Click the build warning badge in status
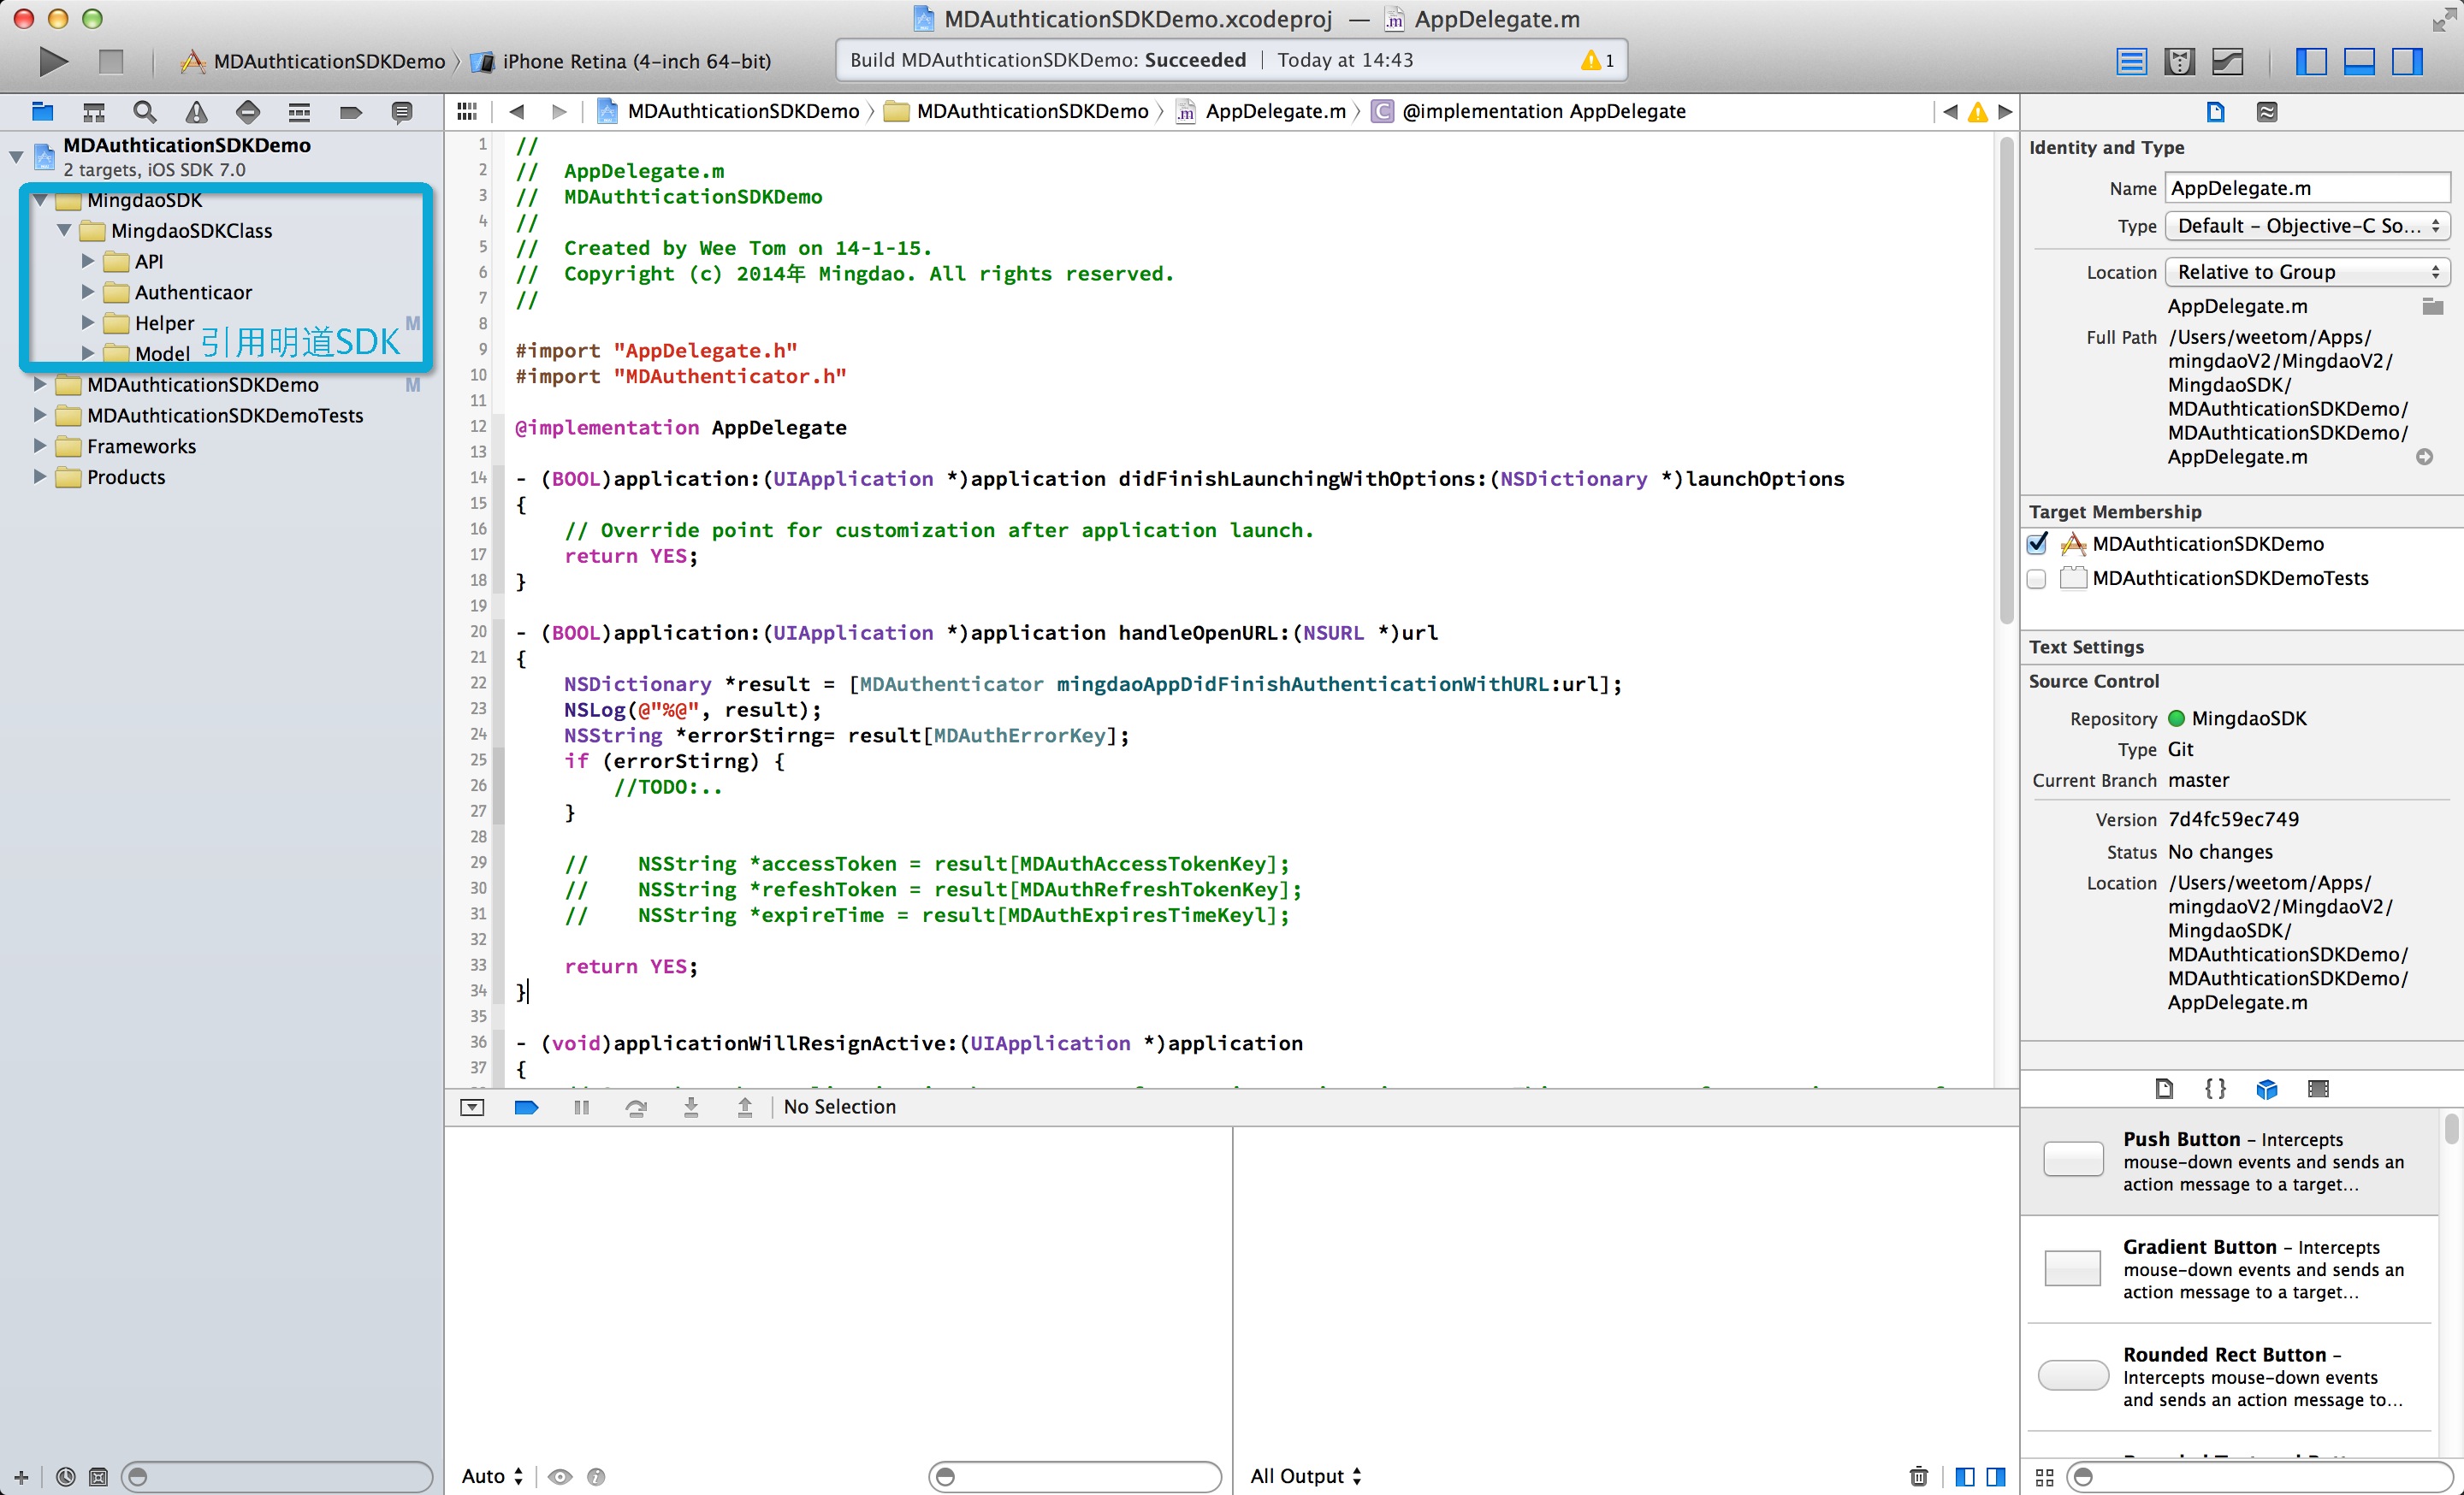The image size is (2464, 1495). click(1597, 61)
